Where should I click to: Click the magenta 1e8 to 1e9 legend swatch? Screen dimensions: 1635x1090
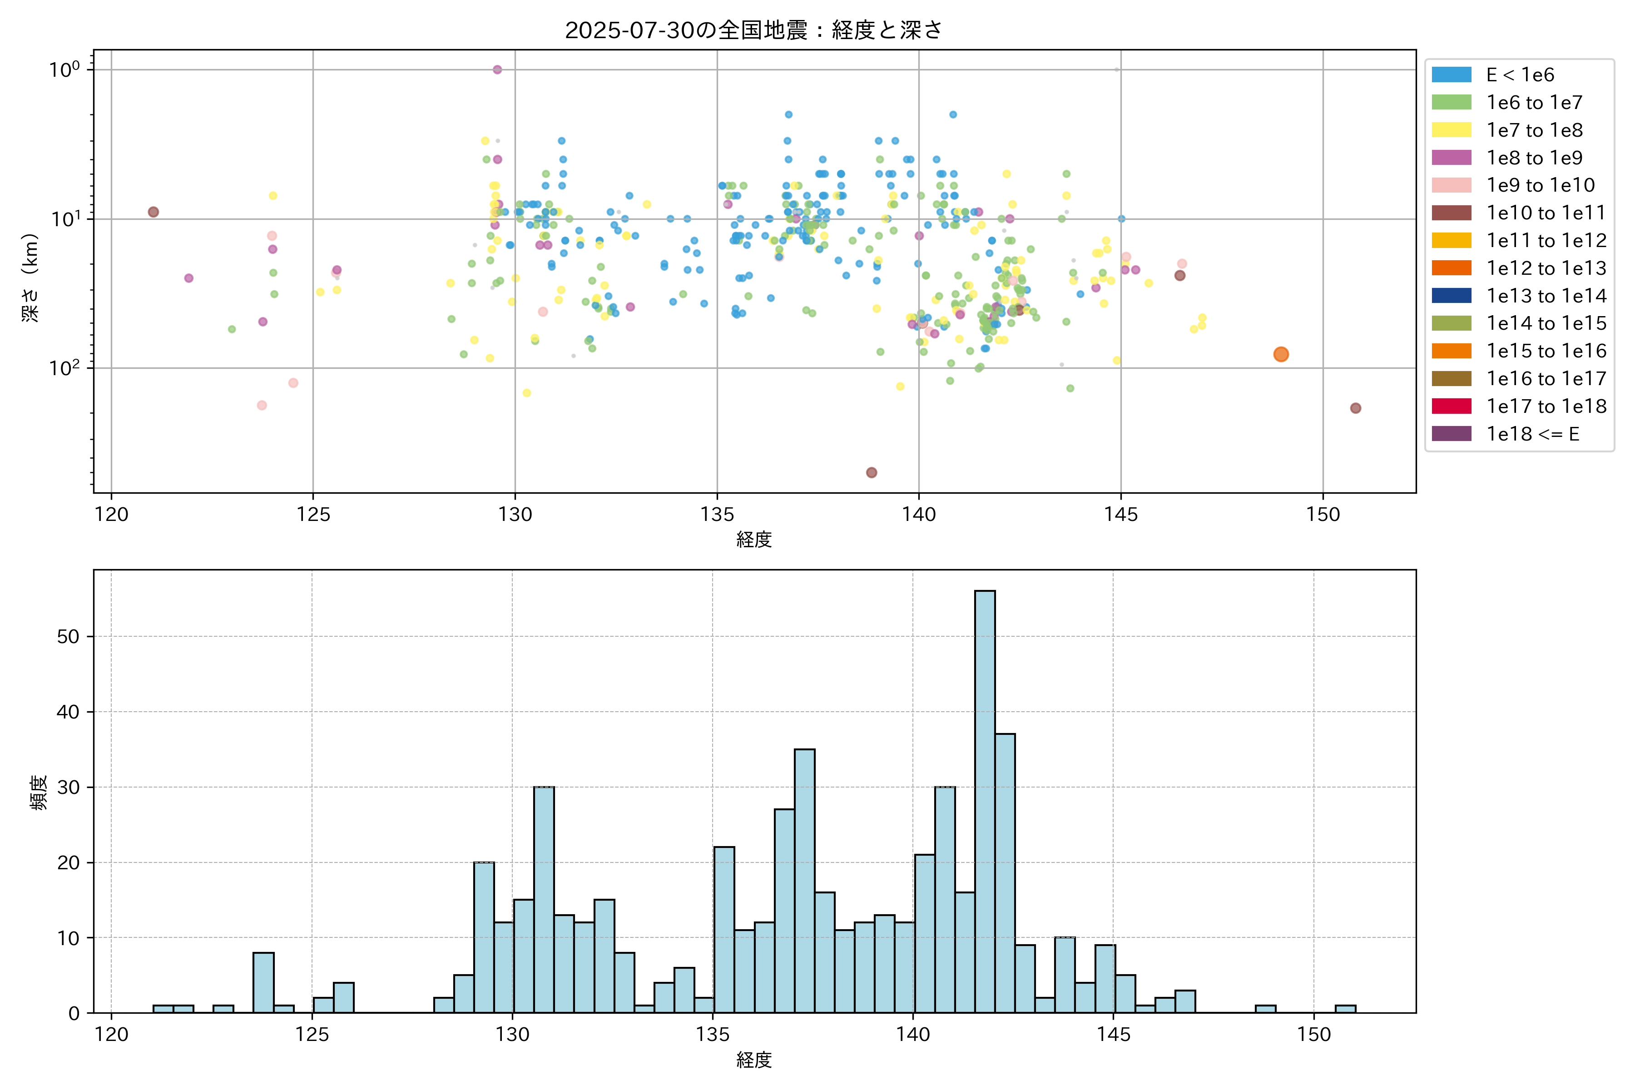(1451, 158)
